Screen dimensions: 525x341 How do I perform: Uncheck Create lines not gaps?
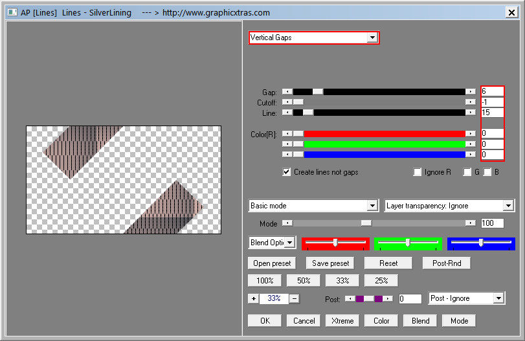click(287, 172)
